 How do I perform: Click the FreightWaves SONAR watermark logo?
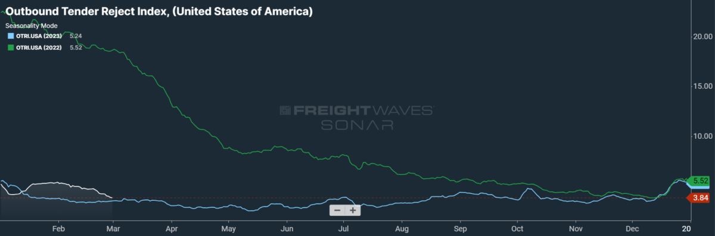point(357,117)
